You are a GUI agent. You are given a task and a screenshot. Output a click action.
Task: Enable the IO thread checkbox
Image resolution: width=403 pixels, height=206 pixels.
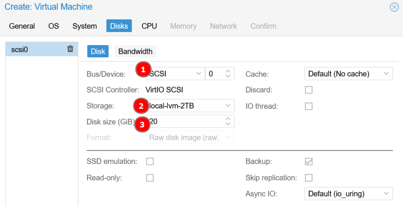[x=309, y=106]
